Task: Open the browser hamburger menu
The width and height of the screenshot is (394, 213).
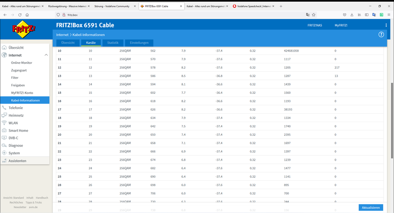Action: point(389,15)
